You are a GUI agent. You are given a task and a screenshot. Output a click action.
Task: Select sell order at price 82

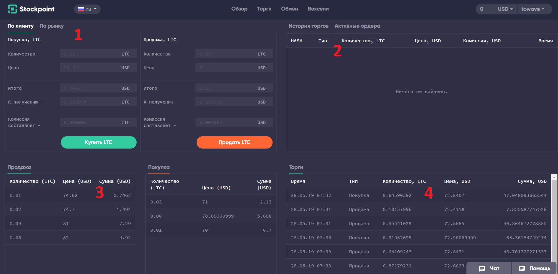pyautogui.click(x=70, y=238)
